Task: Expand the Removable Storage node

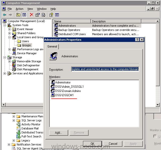Action: (x=9, y=61)
